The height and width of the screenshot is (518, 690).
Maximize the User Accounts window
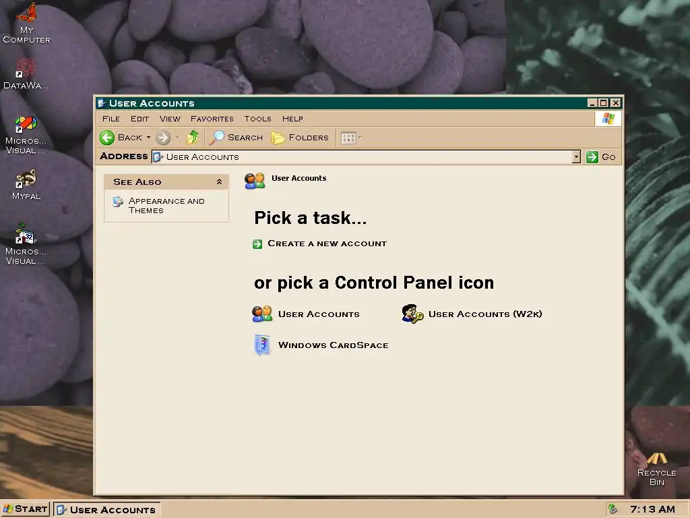[x=603, y=103]
